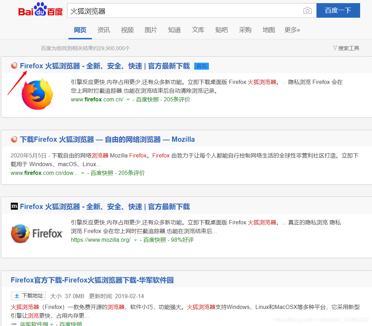Open 205条评价 under second result
Image resolution: width=372 pixels, height=326 pixels.
pos(131,173)
